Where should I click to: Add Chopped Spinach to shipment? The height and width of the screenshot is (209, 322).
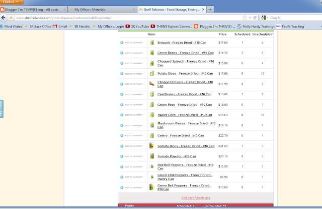[131, 63]
